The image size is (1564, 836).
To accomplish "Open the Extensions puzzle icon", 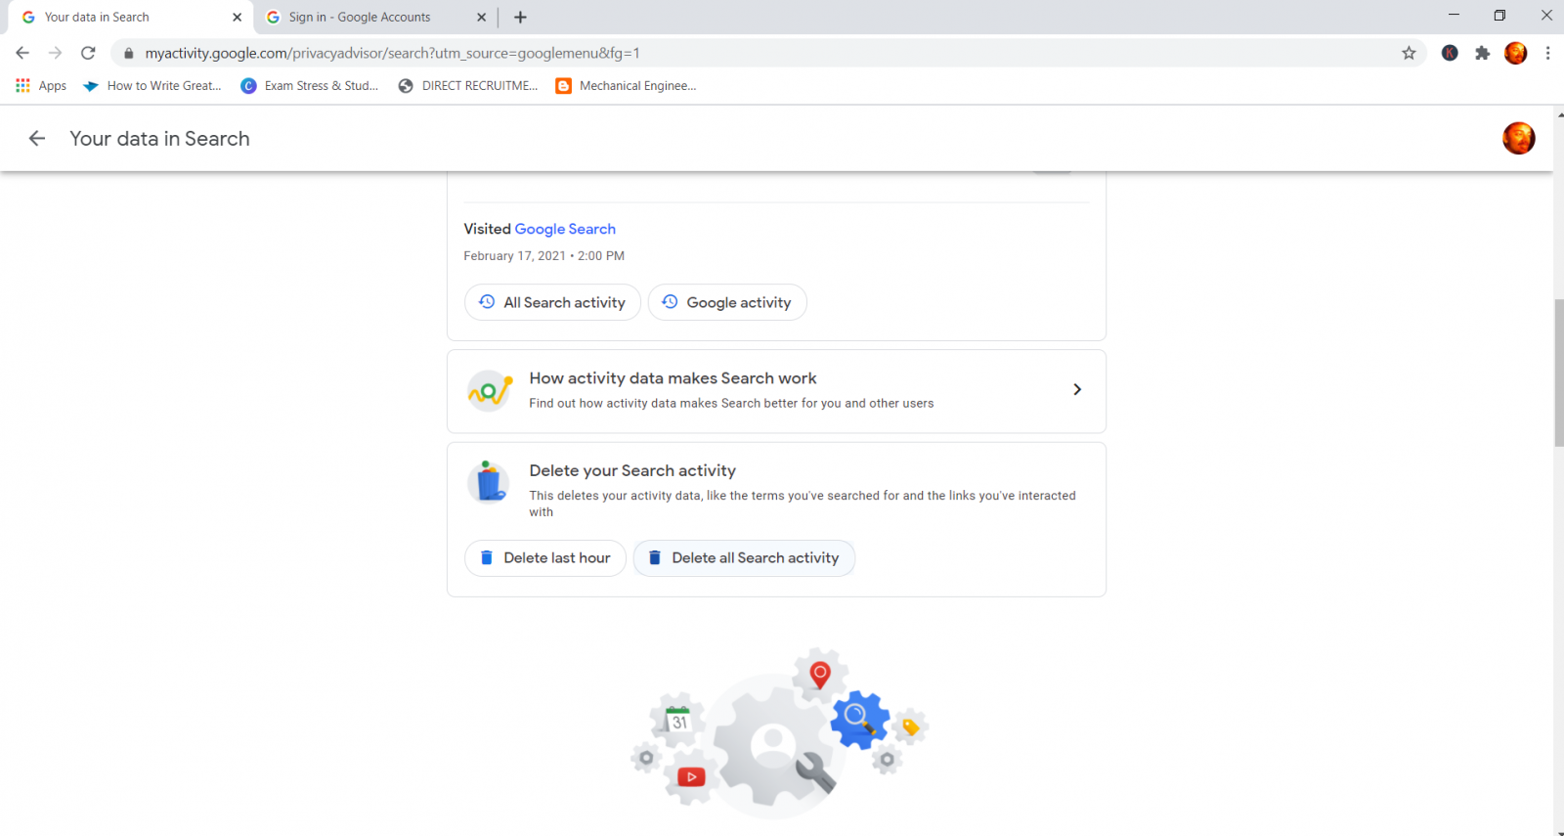I will pyautogui.click(x=1482, y=53).
